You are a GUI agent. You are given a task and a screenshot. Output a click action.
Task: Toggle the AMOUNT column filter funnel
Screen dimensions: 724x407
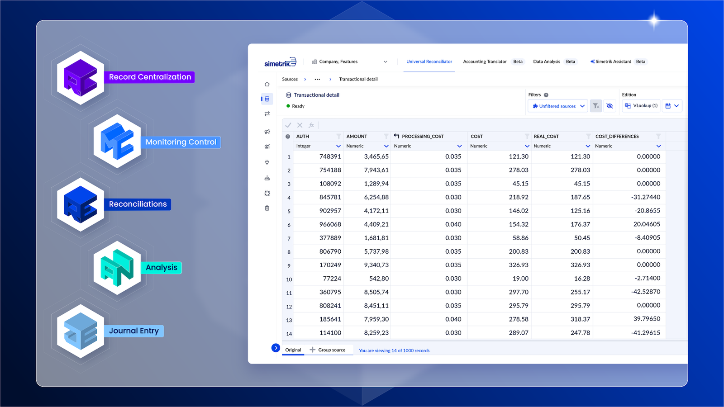coord(386,136)
